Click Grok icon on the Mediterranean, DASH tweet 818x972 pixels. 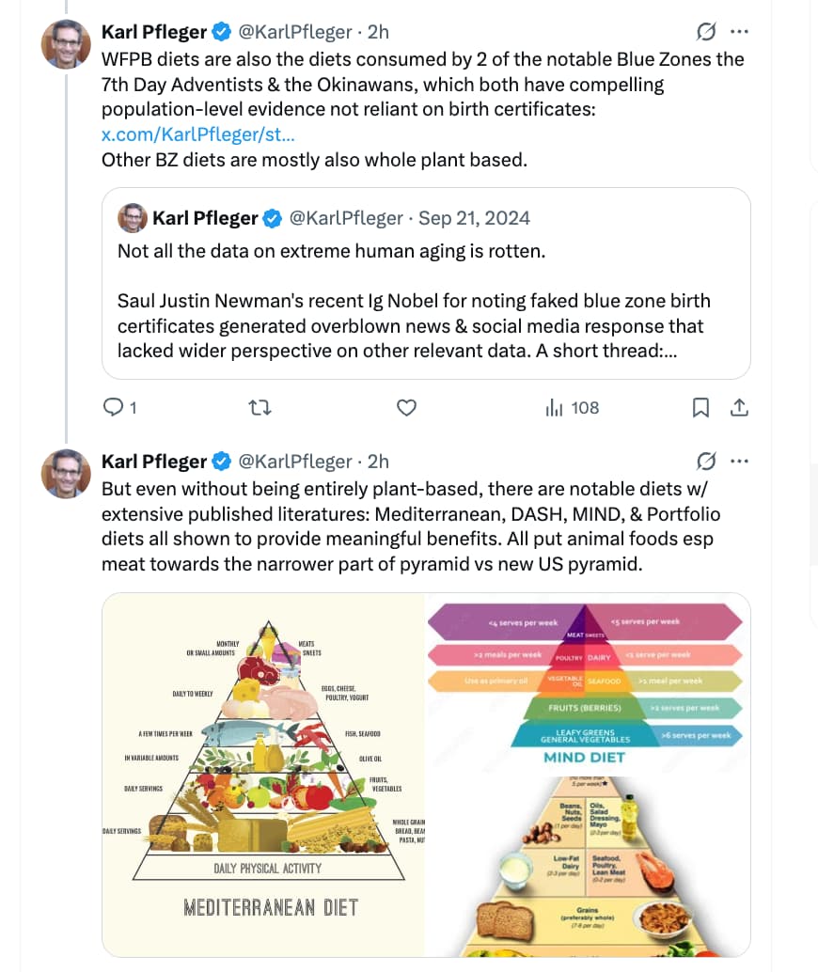tap(706, 462)
